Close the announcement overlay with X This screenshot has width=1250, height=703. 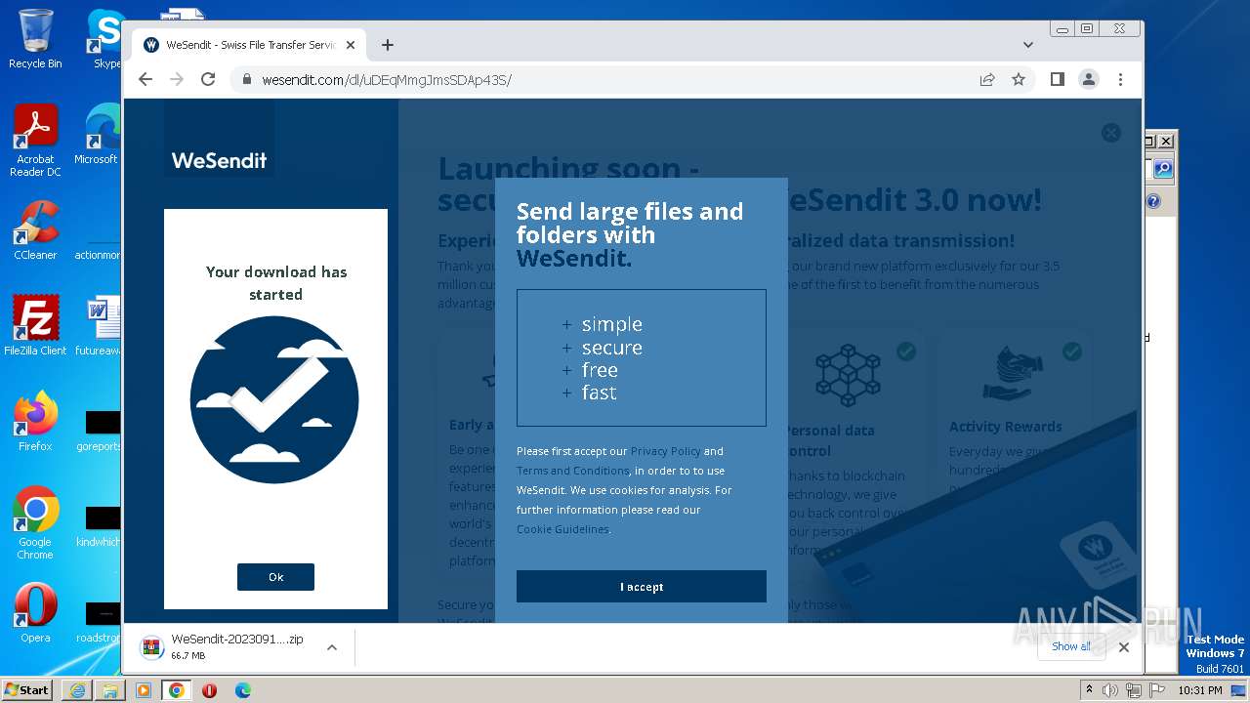(1111, 133)
